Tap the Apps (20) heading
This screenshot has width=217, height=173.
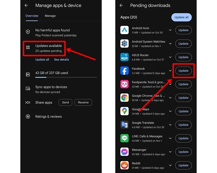129,17
